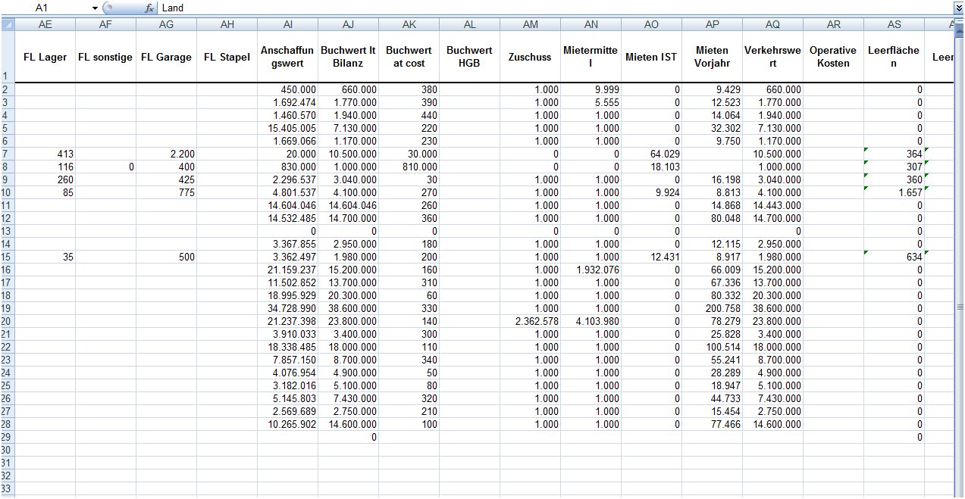The image size is (965, 499).
Task: Click the cell with value 64.029
Action: [x=651, y=154]
